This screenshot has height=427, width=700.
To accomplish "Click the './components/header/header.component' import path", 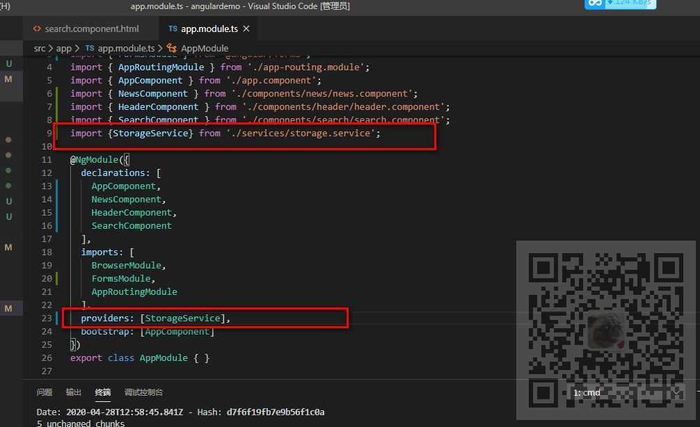I will click(x=343, y=106).
